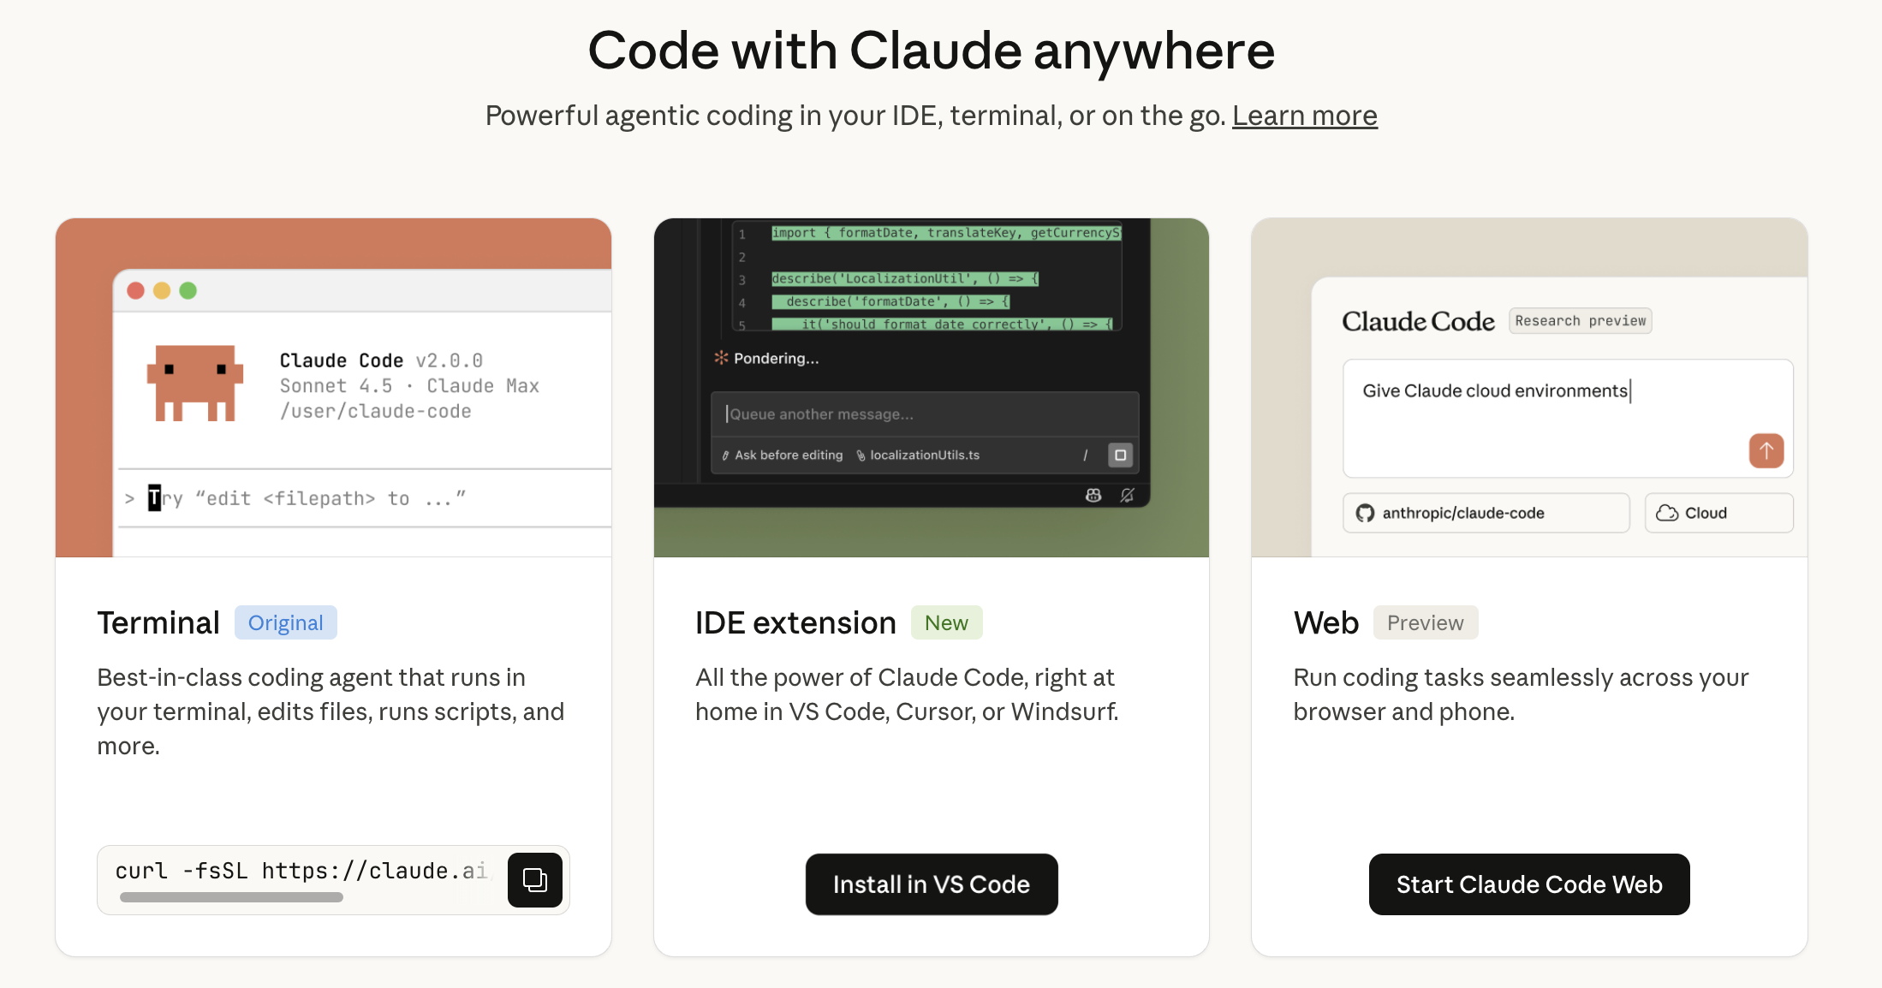Click the describe('formatDate') code line
Screen dimensions: 1882x988
point(890,301)
